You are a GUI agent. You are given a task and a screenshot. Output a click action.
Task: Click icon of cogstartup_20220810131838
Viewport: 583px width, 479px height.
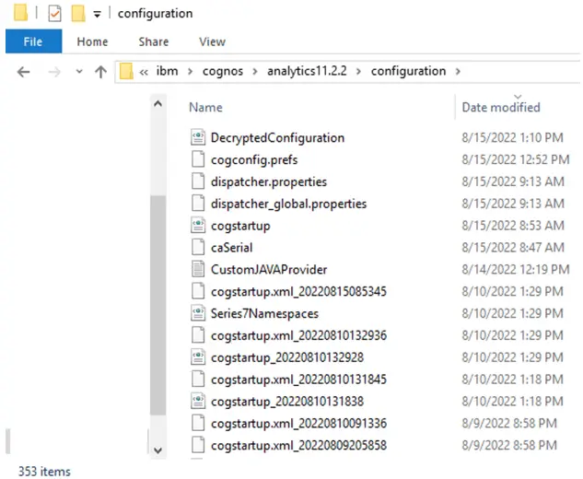[198, 401]
